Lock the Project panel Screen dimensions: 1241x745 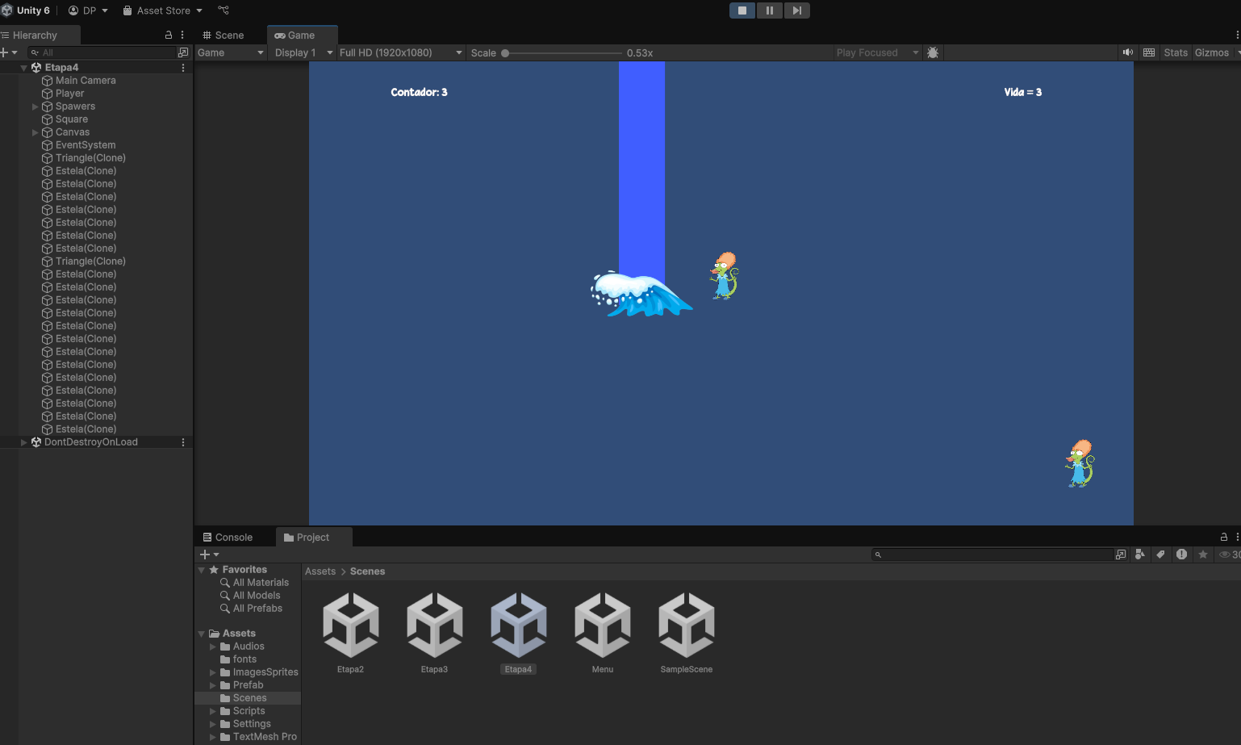1223,537
